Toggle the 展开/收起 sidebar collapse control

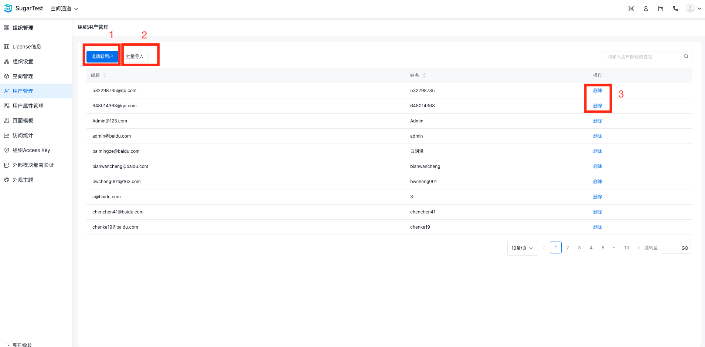[18, 344]
